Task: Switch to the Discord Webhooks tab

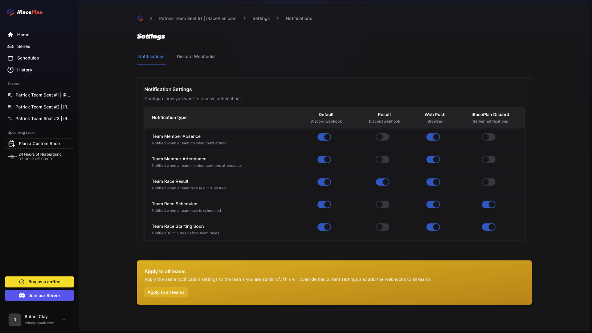Action: [x=196, y=57]
